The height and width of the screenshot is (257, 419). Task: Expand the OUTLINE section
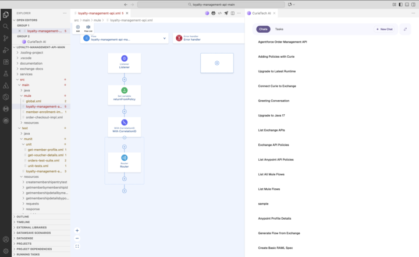[x=41, y=217]
